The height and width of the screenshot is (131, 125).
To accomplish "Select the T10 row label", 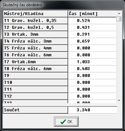I will point(36,83).
